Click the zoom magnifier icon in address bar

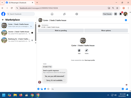tap(113, 8)
